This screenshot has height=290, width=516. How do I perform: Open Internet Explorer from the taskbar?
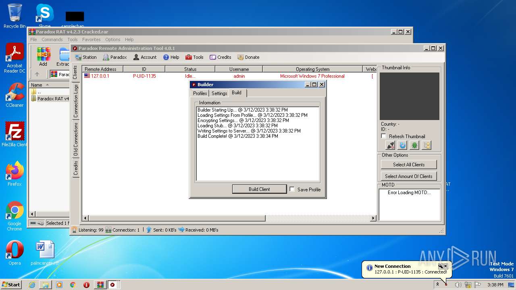click(32, 285)
